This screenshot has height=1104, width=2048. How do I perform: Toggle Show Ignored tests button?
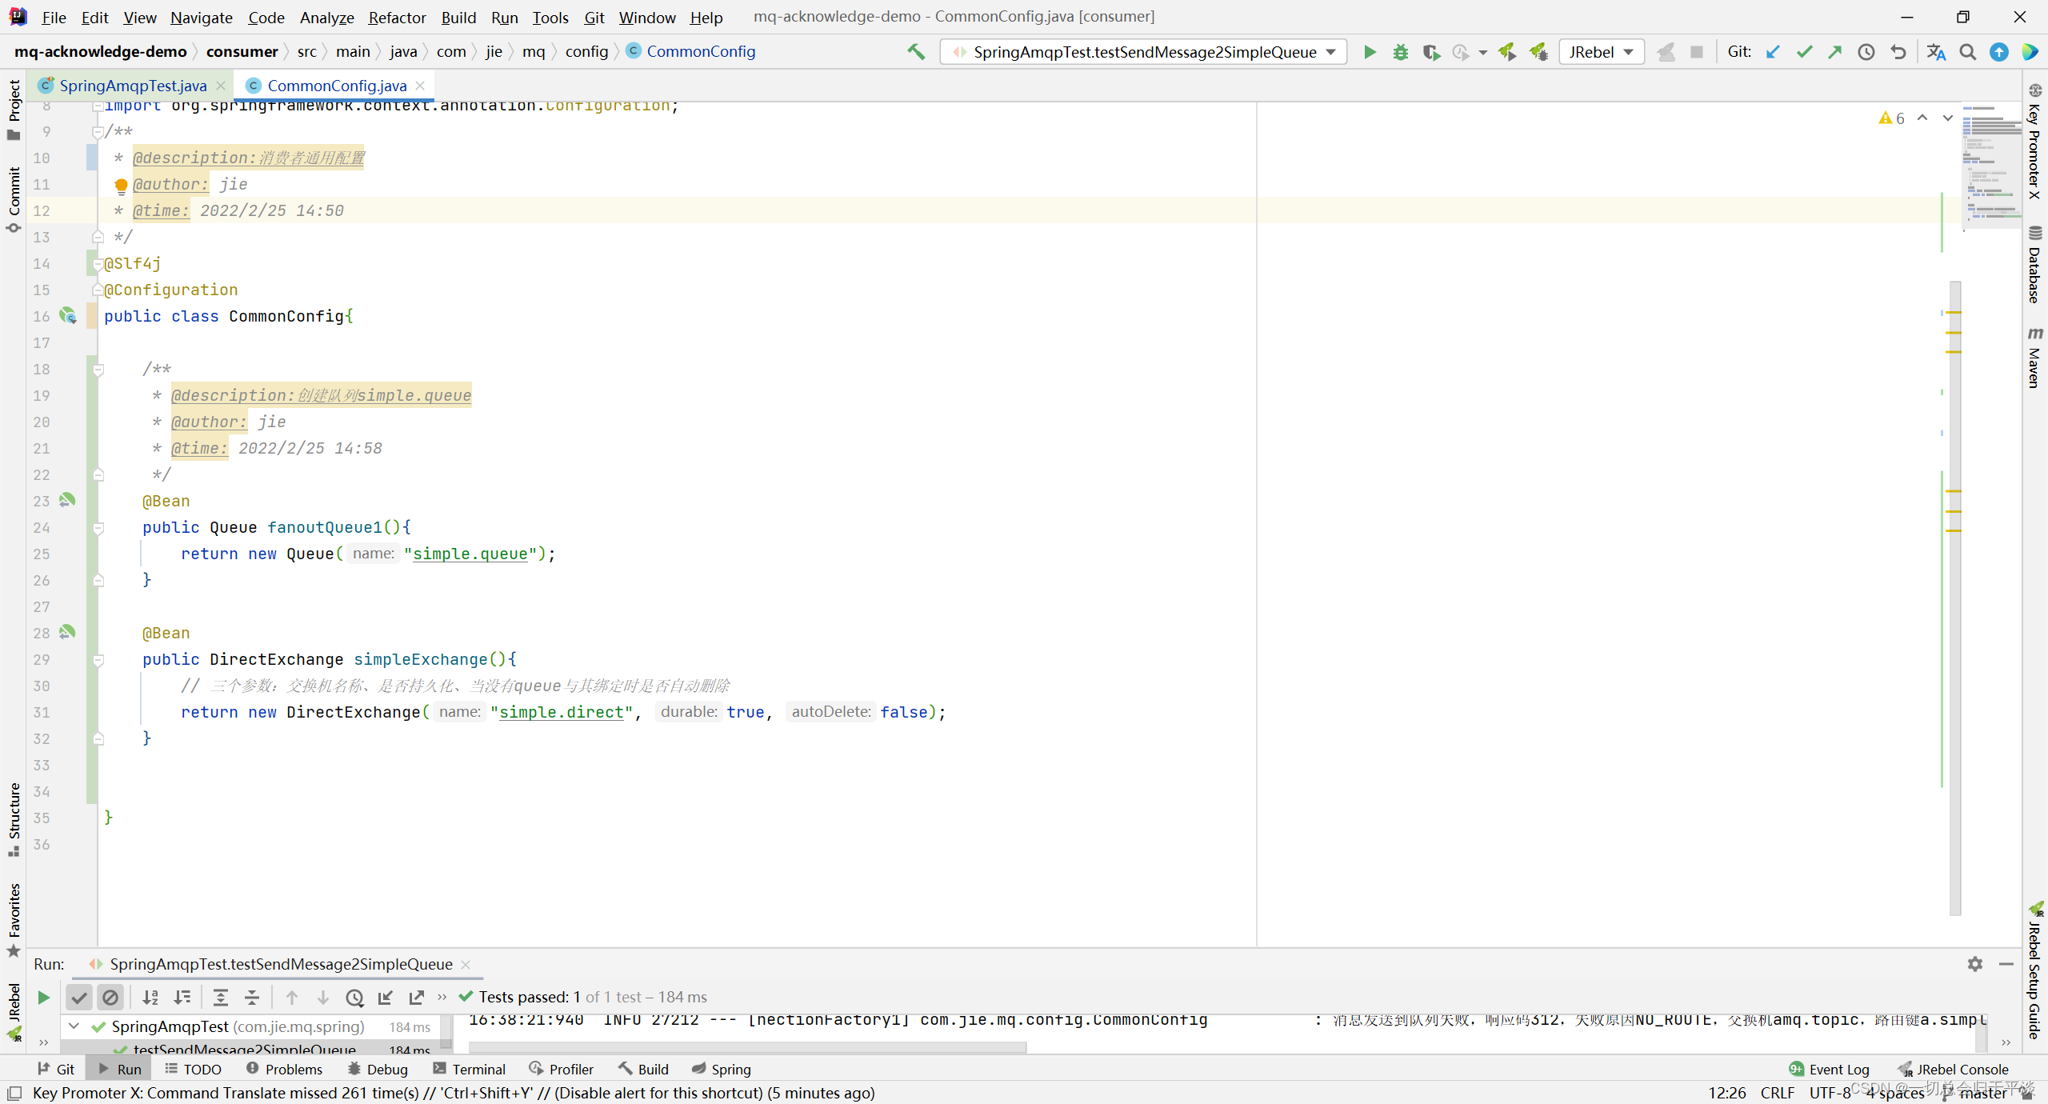[110, 997]
